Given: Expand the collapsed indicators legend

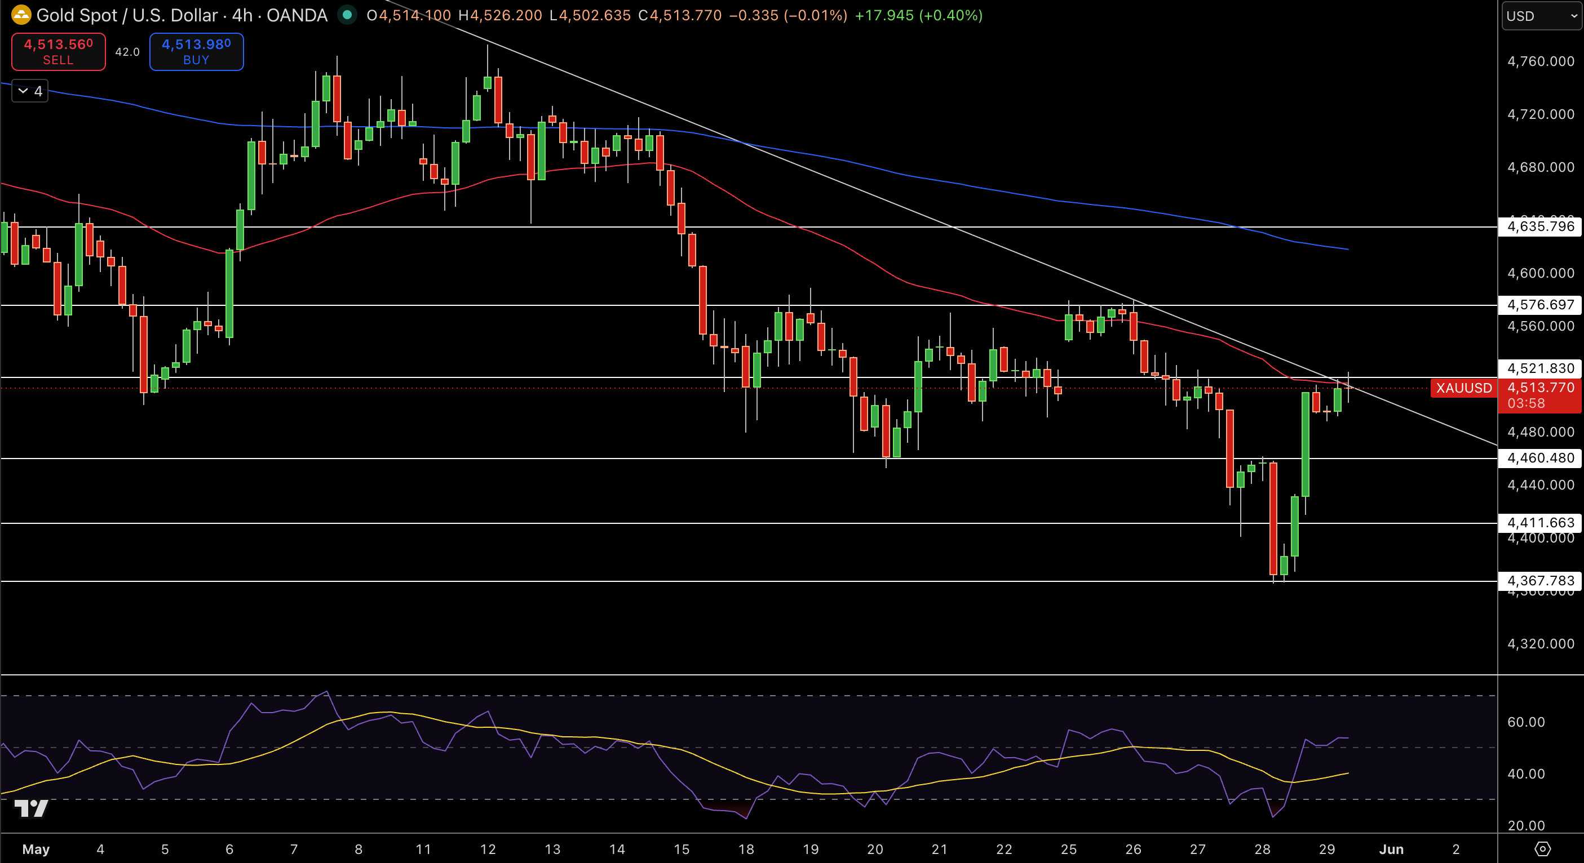Looking at the screenshot, I should 30,91.
